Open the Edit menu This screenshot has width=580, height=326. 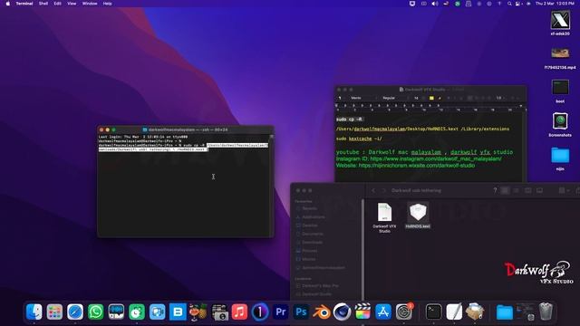pos(57,4)
